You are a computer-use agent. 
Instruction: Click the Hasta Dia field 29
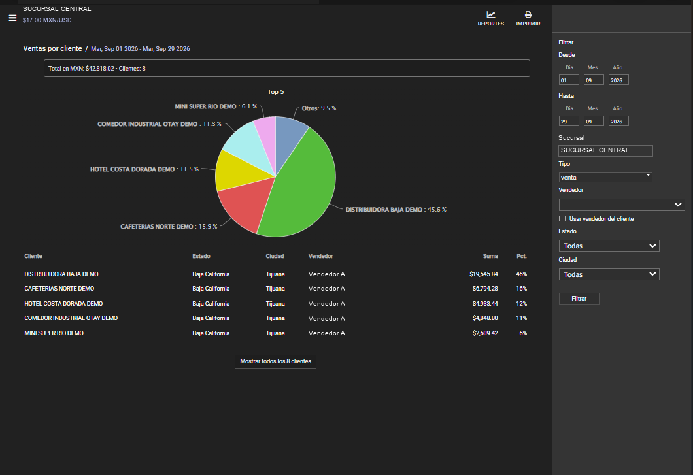[x=569, y=121]
